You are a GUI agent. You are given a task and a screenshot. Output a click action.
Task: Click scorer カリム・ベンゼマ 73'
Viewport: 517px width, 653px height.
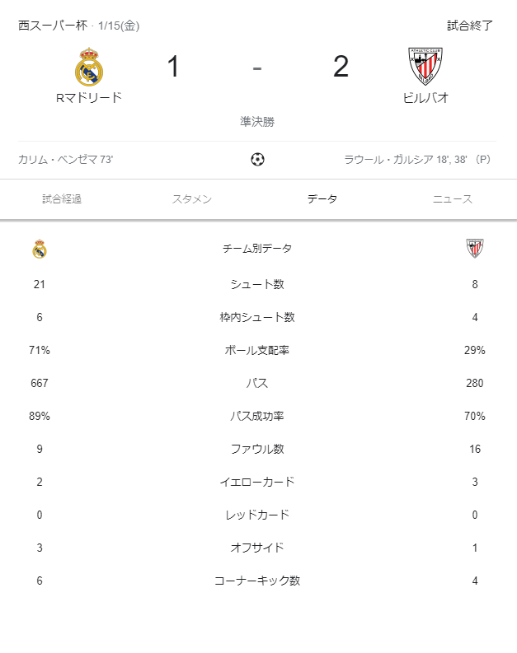[65, 160]
